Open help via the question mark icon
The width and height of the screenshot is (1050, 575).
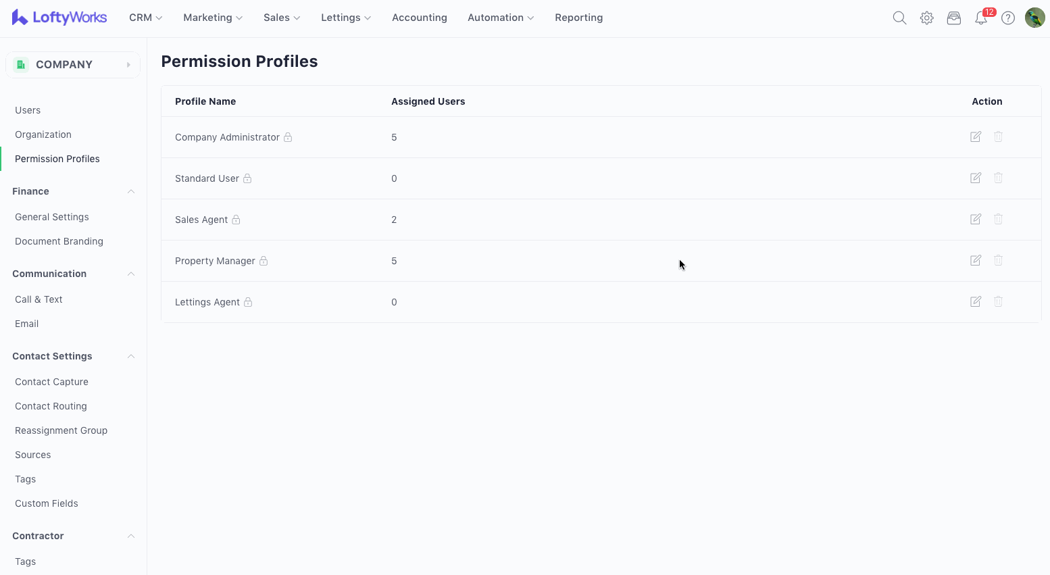click(1007, 18)
